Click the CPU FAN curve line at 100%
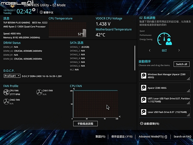This screenshot has height=145, width=193. tap(95, 91)
